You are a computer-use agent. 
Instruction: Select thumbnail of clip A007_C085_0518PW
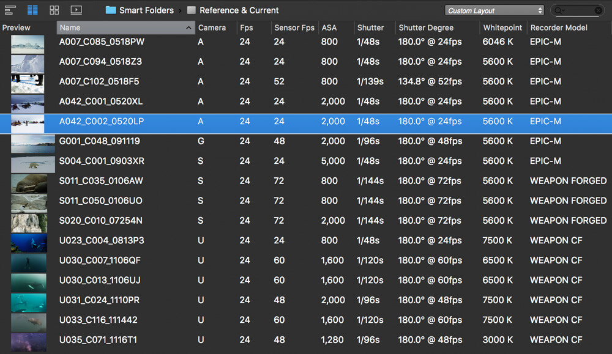pyautogui.click(x=28, y=45)
